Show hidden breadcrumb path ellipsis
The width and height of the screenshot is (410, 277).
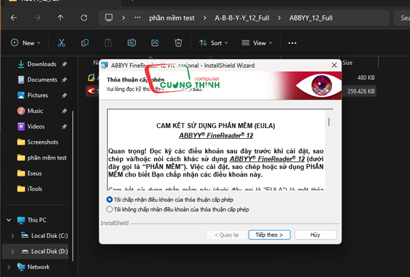tap(137, 18)
